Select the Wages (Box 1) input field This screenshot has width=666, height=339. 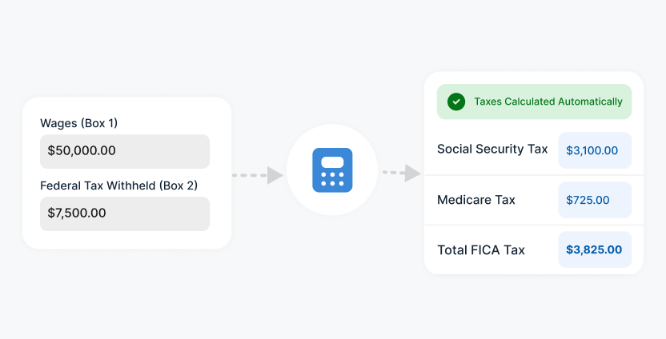pos(125,151)
